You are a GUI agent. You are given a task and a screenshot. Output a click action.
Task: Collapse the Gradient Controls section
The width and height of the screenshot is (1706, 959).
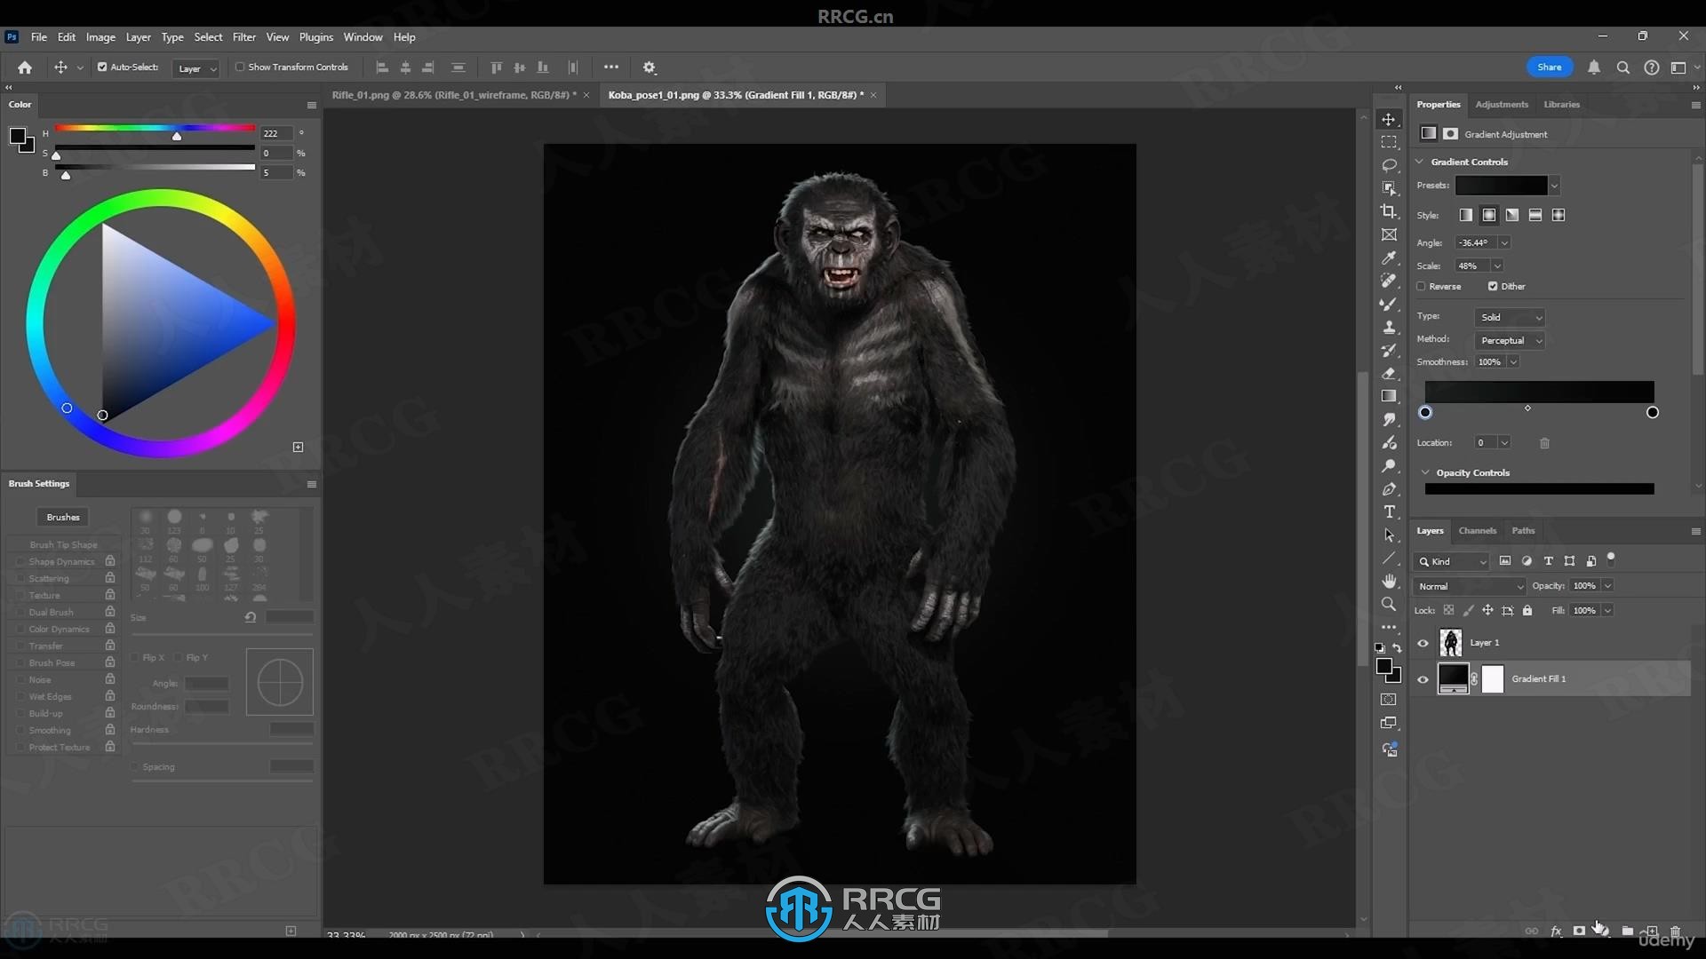click(x=1420, y=162)
